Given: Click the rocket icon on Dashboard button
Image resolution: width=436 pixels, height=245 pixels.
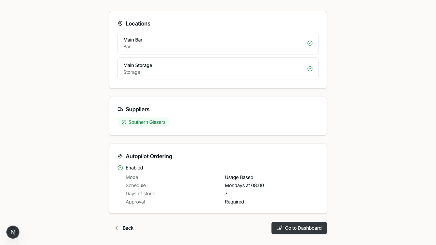Looking at the screenshot, I should pos(280,228).
